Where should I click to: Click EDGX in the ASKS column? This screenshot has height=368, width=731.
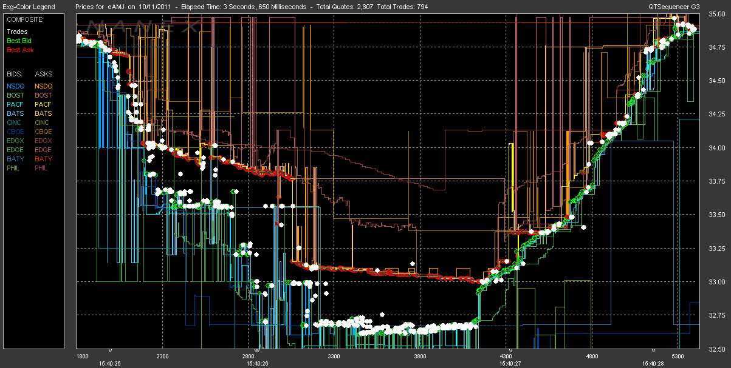(44, 141)
